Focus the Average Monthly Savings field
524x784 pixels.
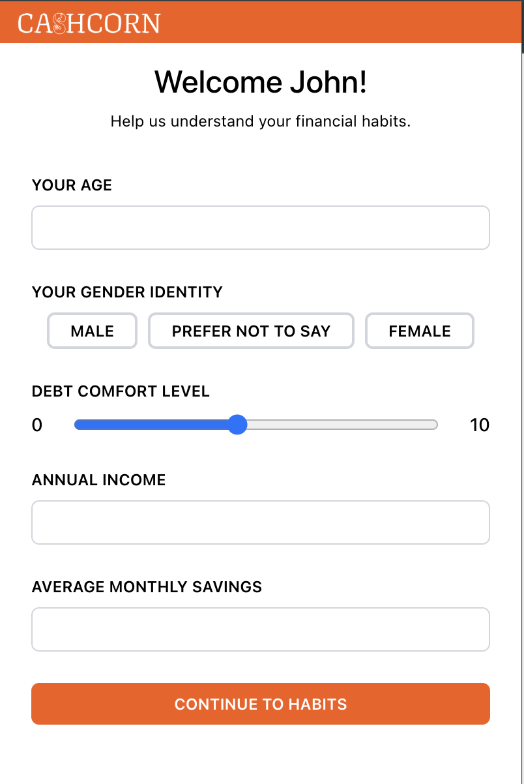261,629
